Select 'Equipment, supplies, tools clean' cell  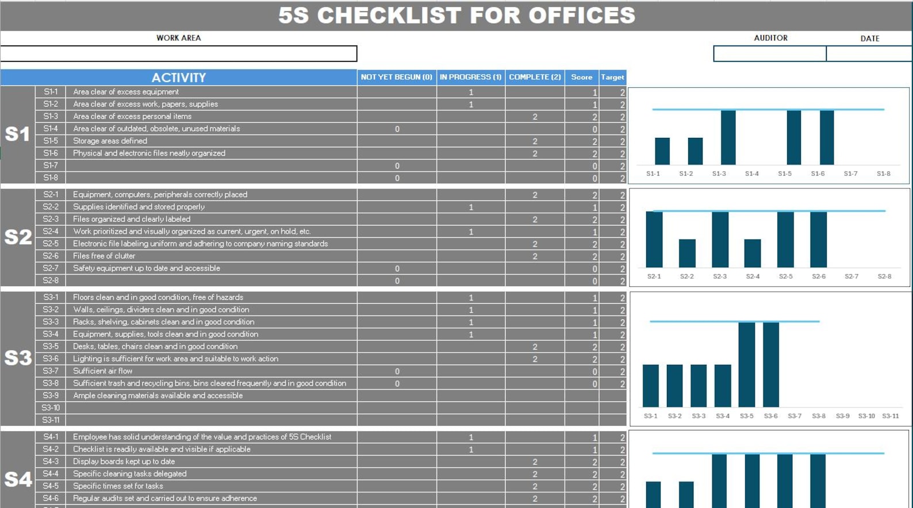pos(211,334)
